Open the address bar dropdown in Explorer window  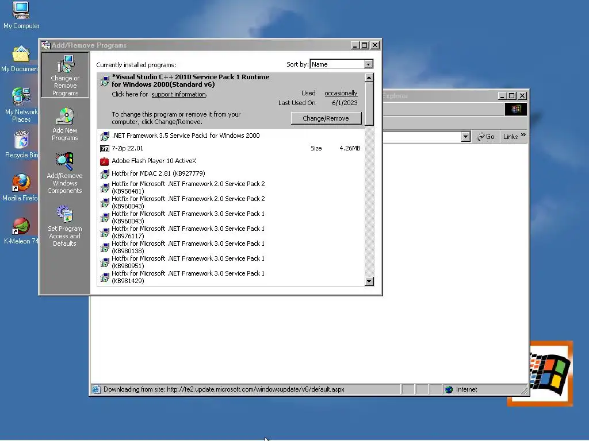[466, 137]
